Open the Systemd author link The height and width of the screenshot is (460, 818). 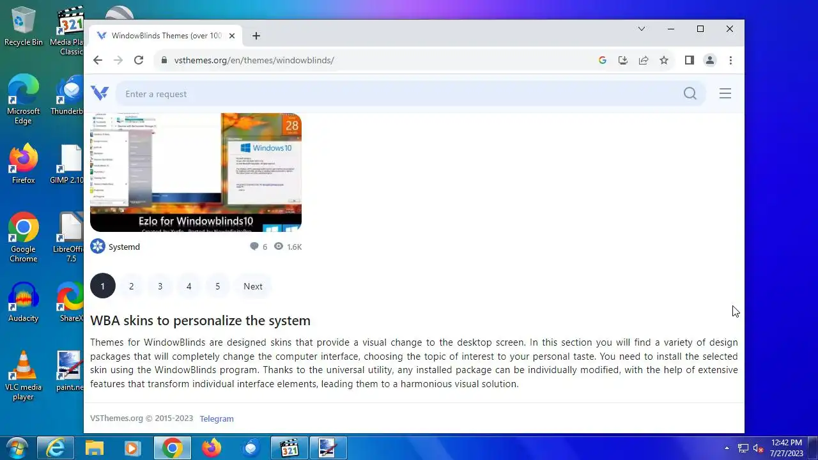(x=124, y=247)
